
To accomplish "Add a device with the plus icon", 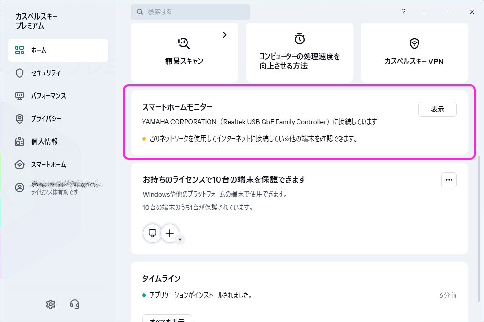I will pyautogui.click(x=170, y=233).
